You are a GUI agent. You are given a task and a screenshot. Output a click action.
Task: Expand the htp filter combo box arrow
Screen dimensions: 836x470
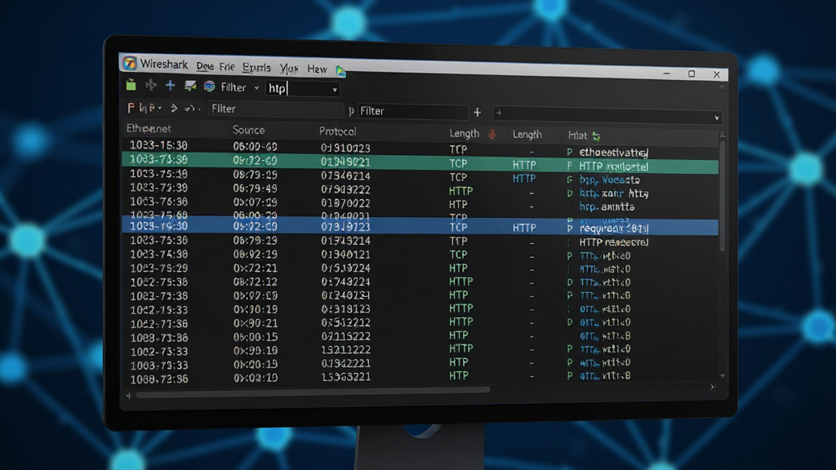click(334, 90)
